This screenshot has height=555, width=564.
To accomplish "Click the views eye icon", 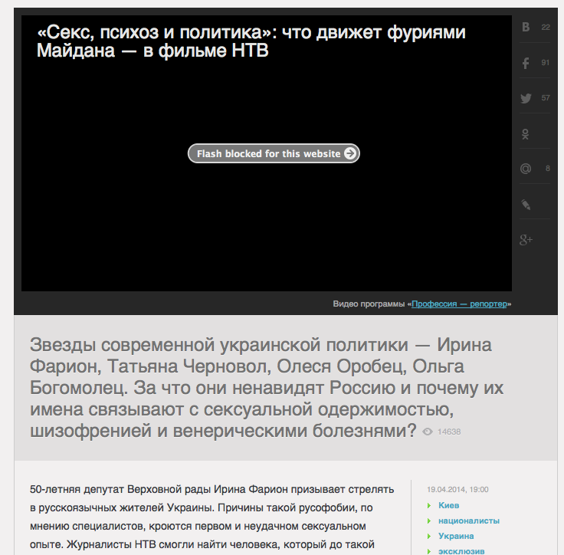I will [428, 432].
